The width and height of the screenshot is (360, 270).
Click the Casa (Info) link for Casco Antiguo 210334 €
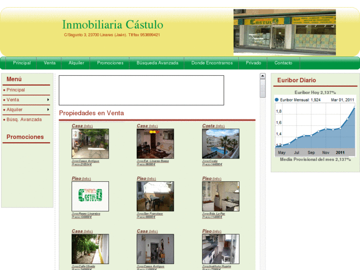pos(82,126)
